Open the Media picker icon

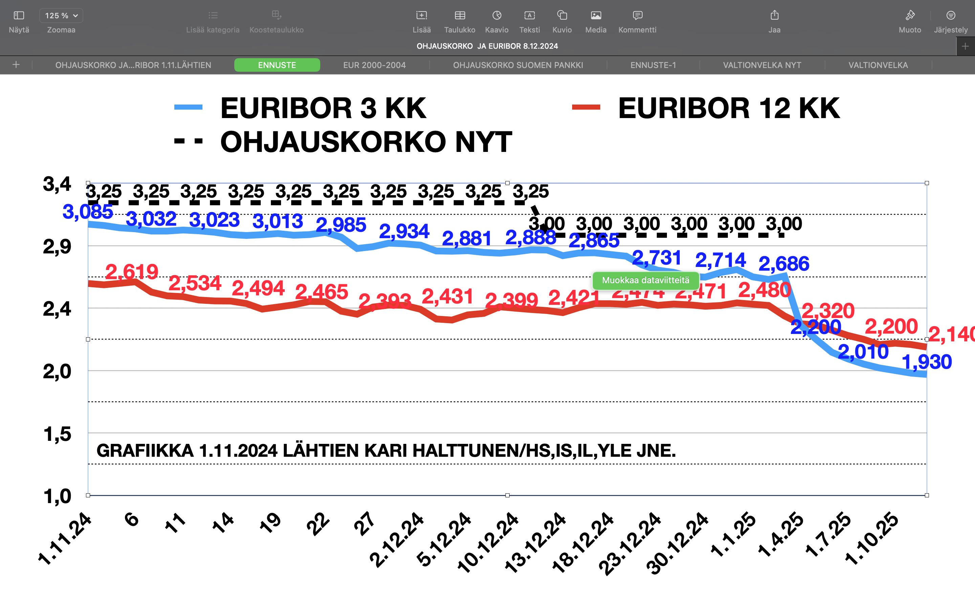596,16
